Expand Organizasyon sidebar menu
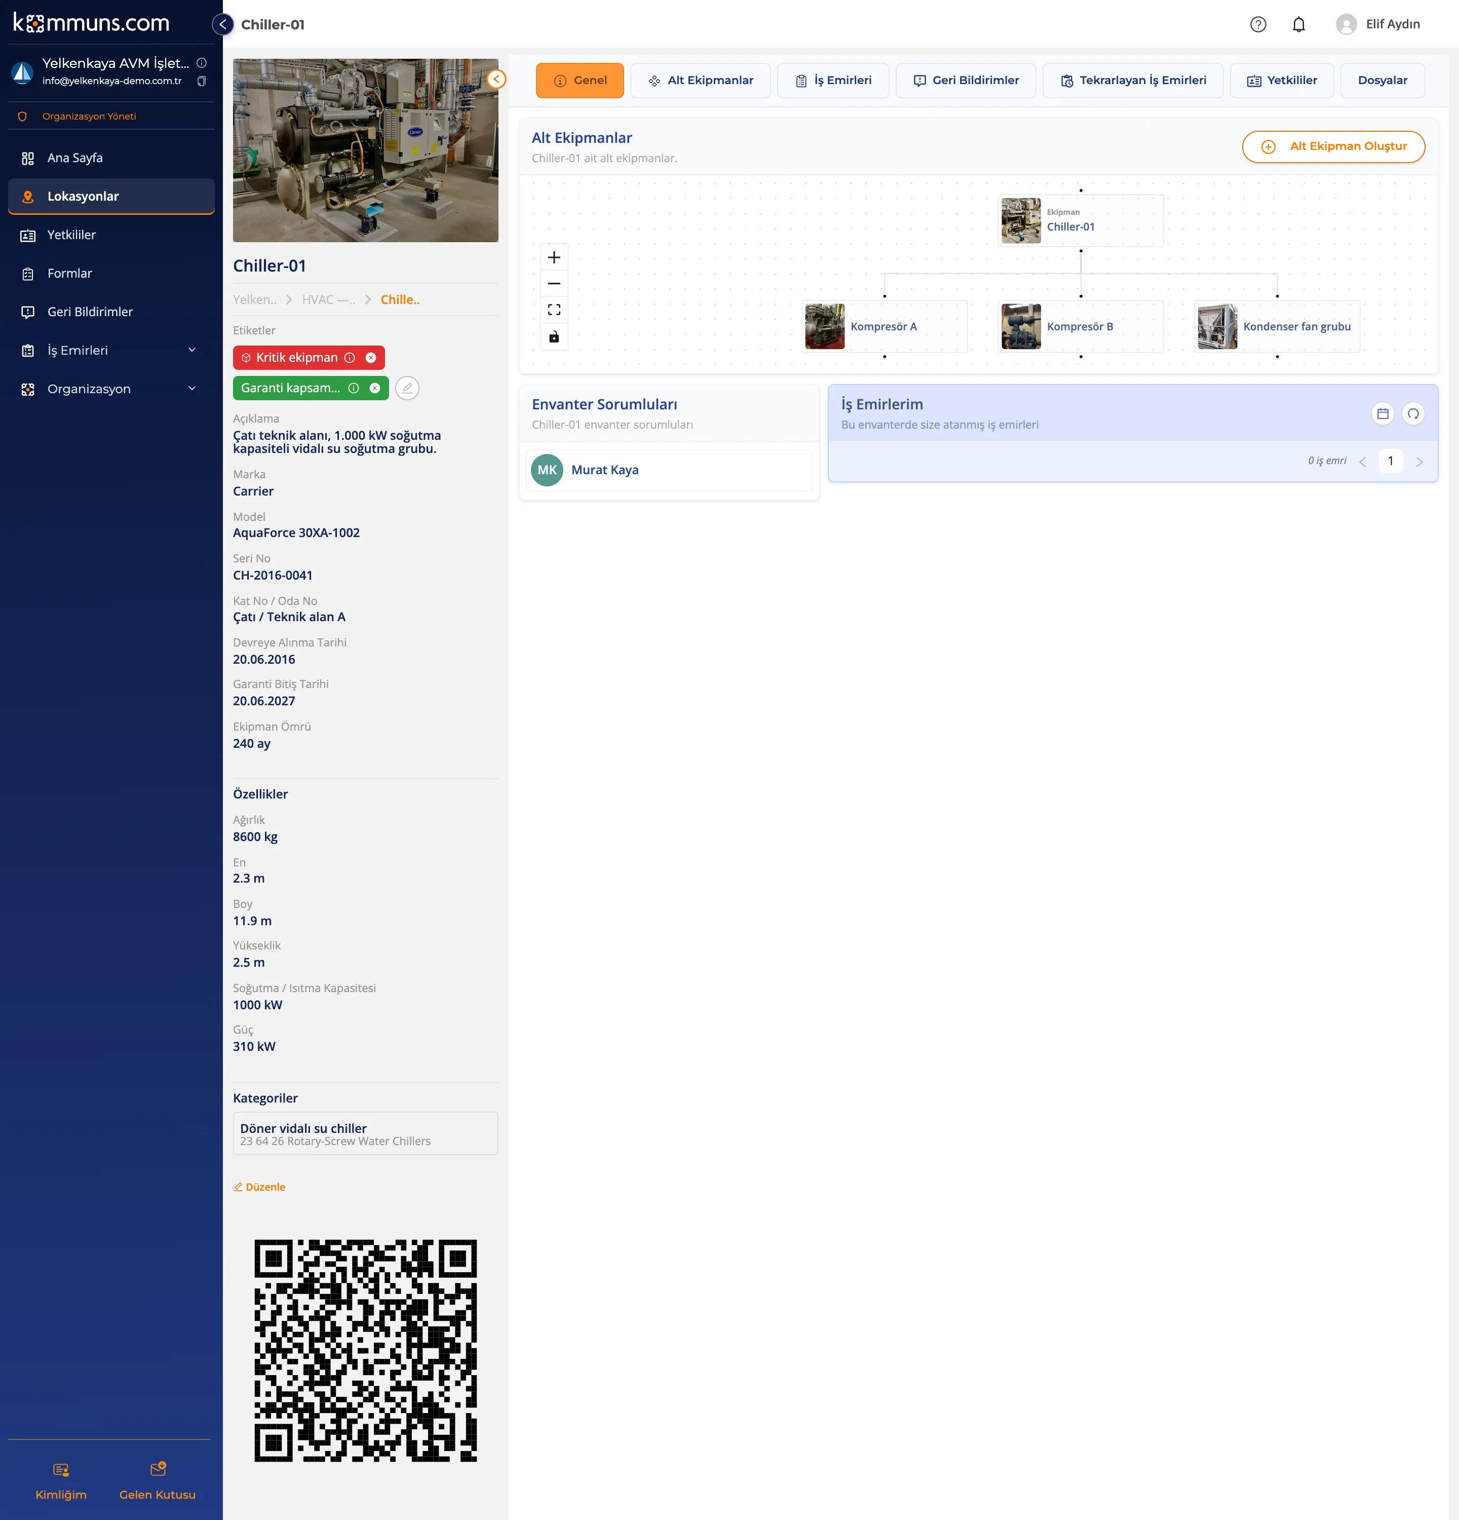1459x1520 pixels. pos(111,389)
